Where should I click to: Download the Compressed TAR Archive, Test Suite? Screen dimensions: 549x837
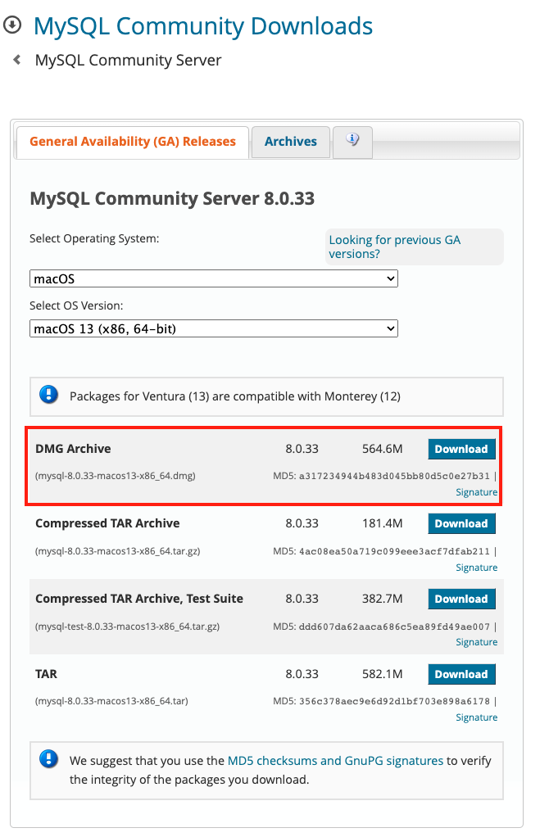(x=461, y=599)
